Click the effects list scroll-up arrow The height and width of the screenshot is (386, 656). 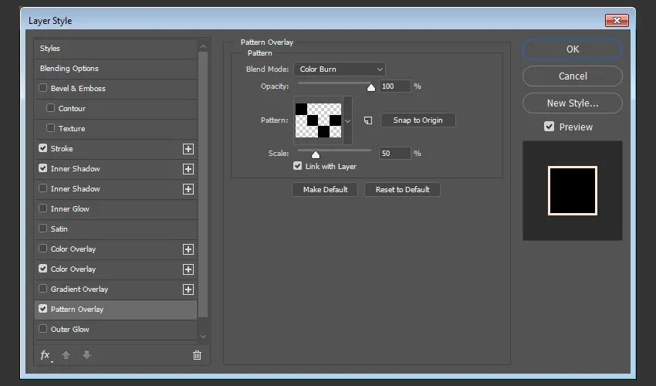203,46
